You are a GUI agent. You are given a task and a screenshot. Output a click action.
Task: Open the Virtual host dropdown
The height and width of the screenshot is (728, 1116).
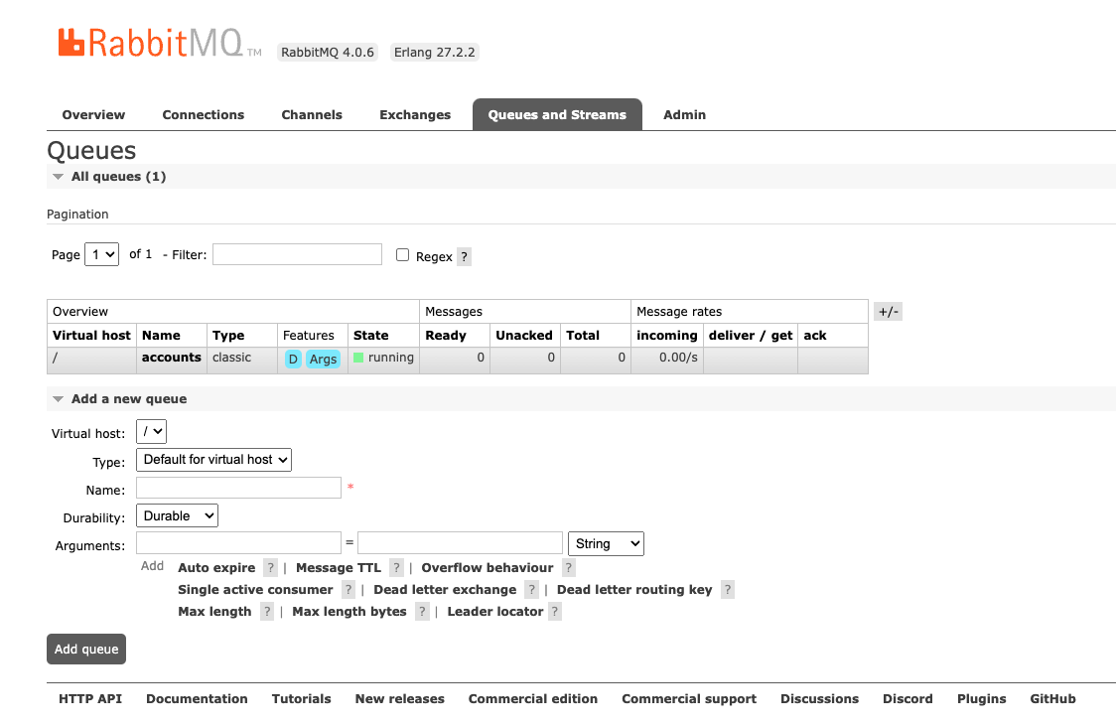[151, 431]
